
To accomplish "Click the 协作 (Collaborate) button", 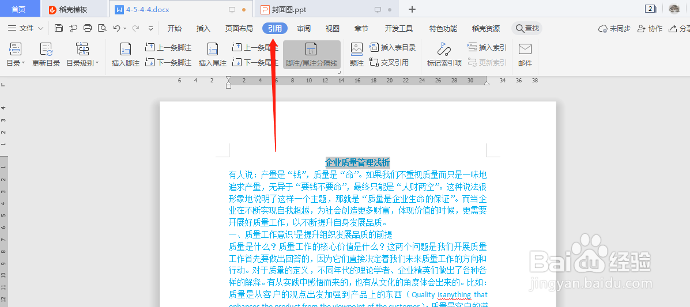I will [x=650, y=29].
